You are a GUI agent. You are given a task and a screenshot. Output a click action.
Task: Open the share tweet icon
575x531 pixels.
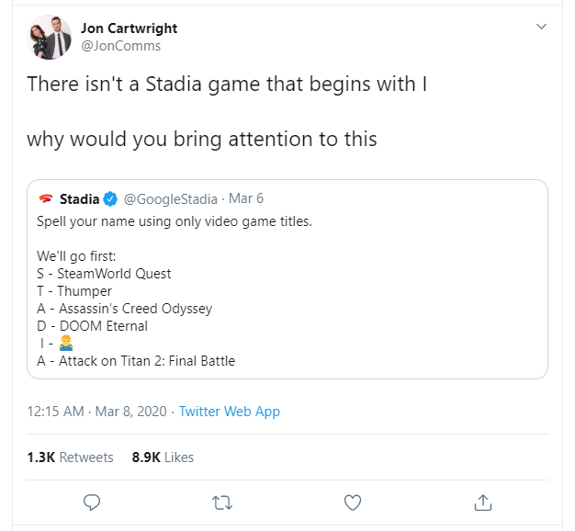[482, 502]
